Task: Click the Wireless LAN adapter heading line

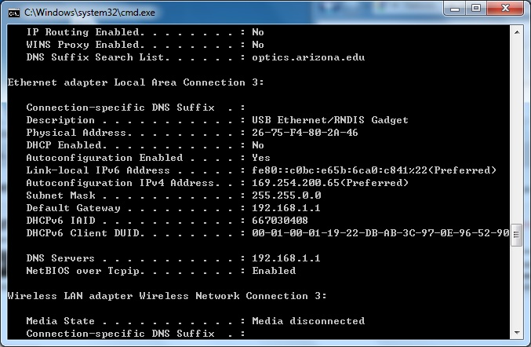Action: pyautogui.click(x=167, y=296)
